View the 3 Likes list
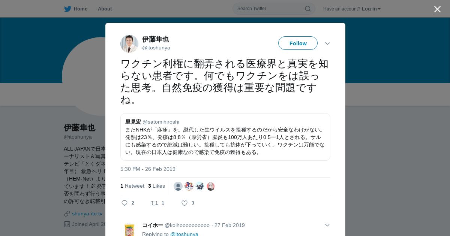 pos(156,186)
